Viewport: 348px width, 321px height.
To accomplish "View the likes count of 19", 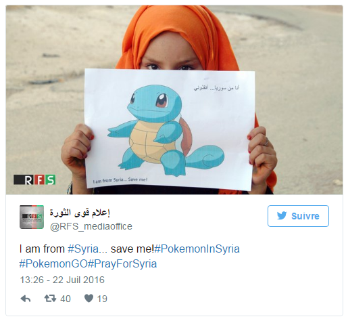I will pos(102,299).
